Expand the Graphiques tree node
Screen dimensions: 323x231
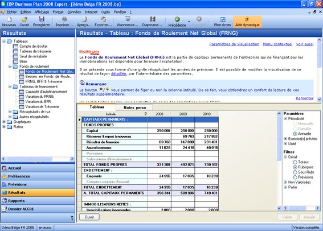click(4, 122)
